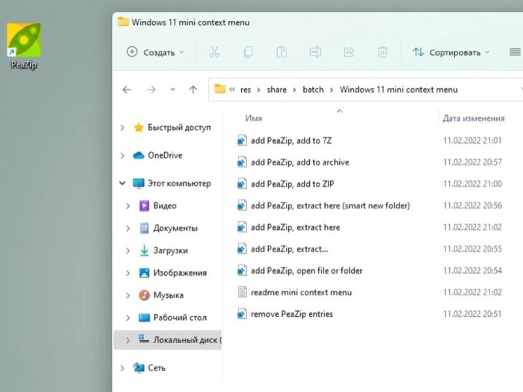Viewport: 523px width, 392px height.
Task: Click the Rename icon in the toolbar
Action: [x=316, y=51]
